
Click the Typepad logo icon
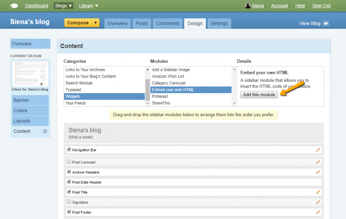coord(14,6)
